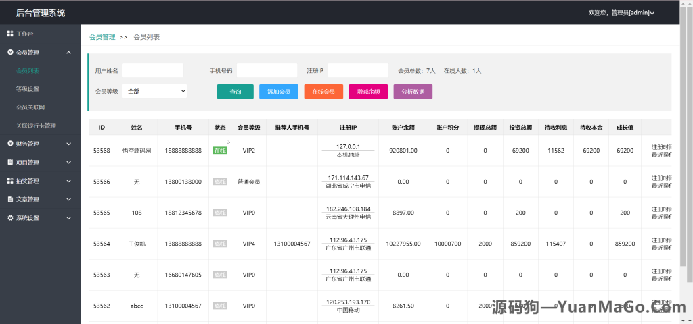
Task: Click the green 查询 button
Action: (x=235, y=92)
